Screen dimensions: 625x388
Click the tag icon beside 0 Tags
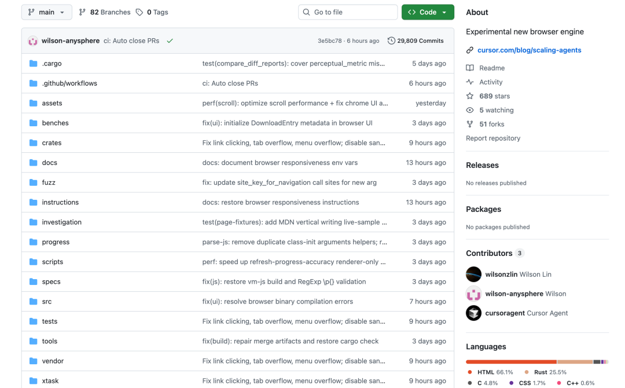coord(139,12)
